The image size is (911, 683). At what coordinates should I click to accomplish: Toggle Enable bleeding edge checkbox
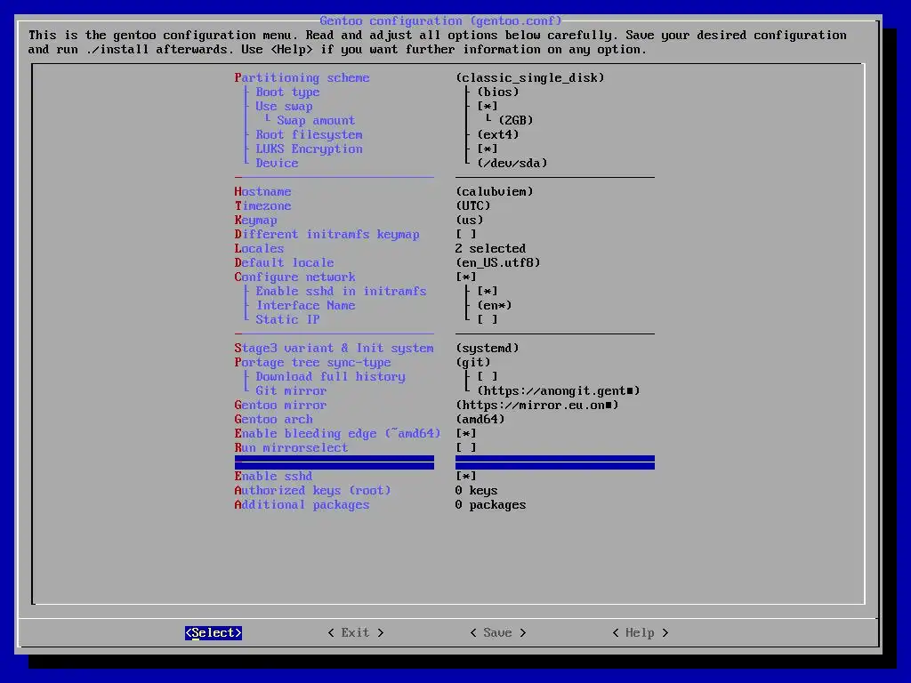click(466, 433)
